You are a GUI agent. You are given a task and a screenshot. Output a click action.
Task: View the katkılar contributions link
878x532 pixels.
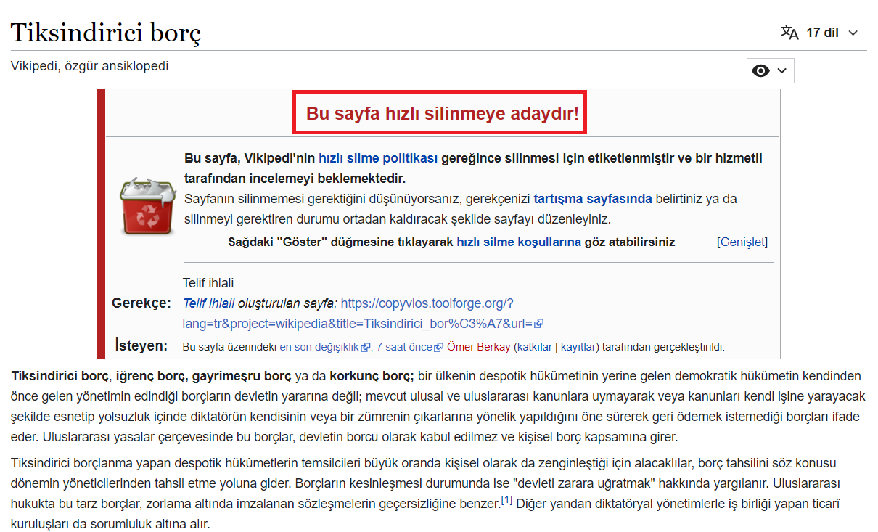[x=535, y=347]
